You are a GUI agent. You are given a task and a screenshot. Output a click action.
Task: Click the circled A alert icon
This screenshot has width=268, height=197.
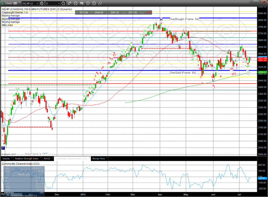pos(93,3)
